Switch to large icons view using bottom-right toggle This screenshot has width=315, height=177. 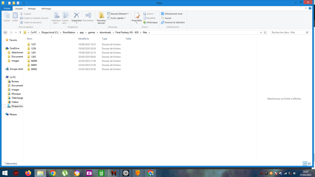pyautogui.click(x=309, y=164)
